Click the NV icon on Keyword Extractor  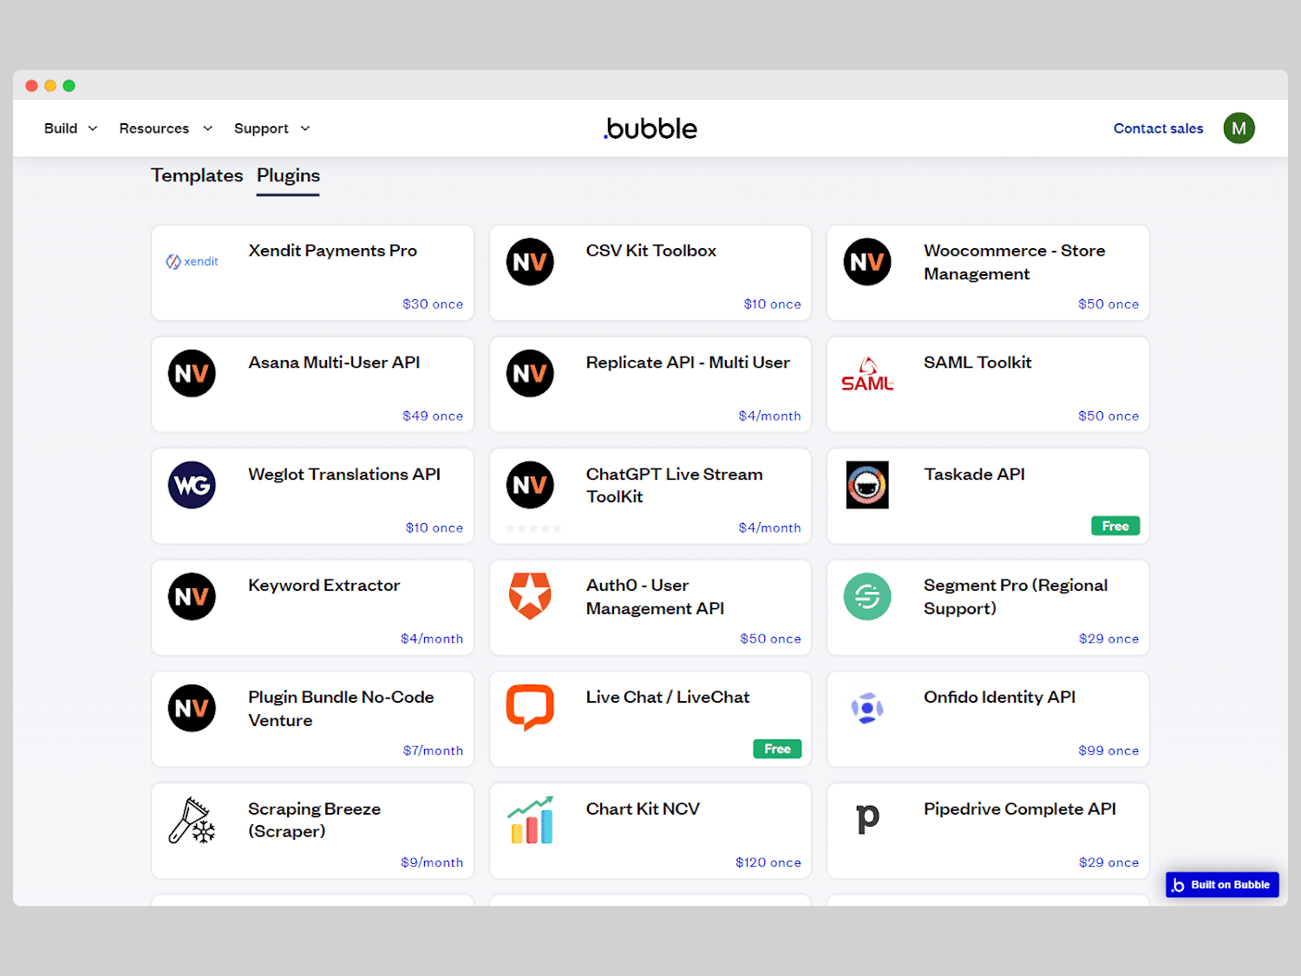[192, 597]
